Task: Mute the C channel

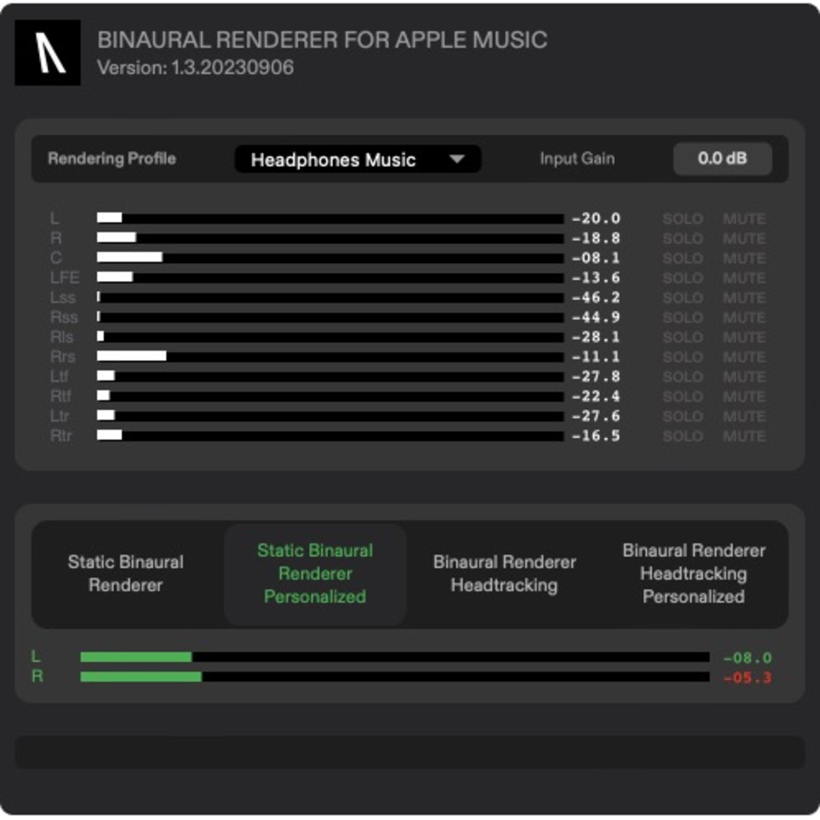Action: [x=744, y=258]
